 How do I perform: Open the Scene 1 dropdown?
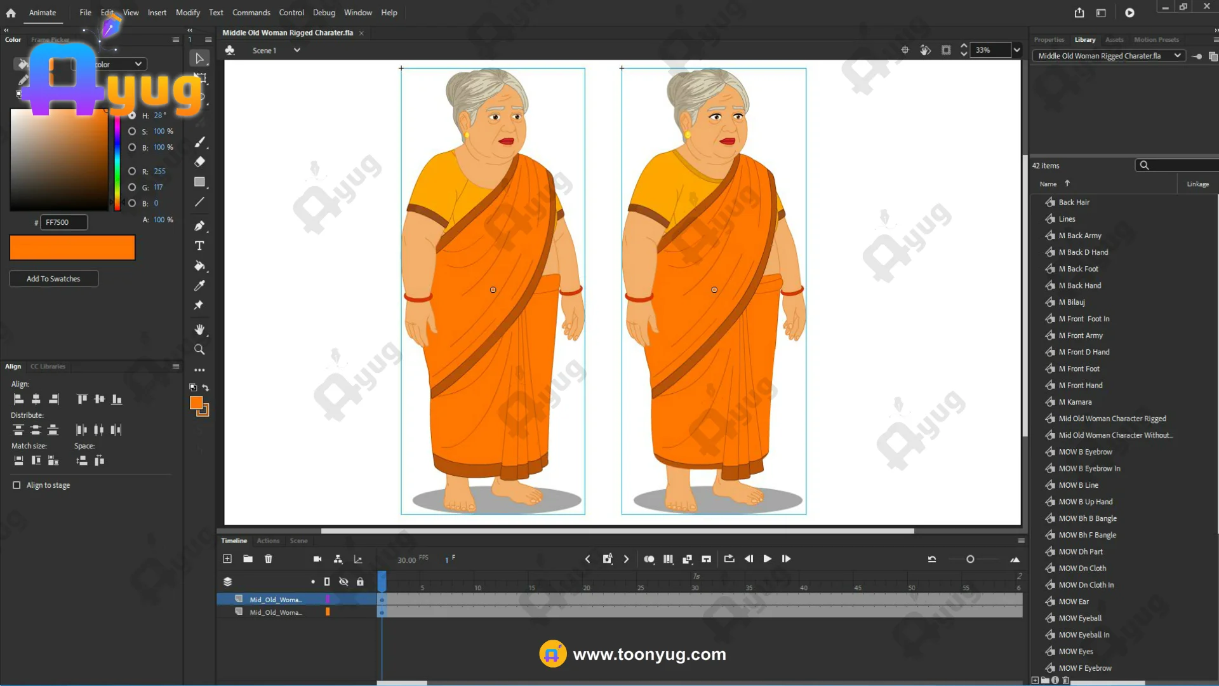click(x=296, y=50)
